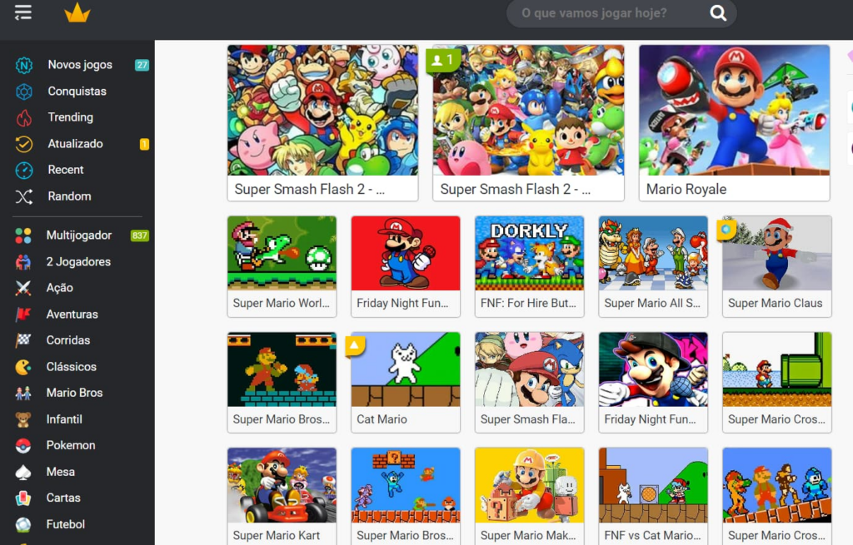
Task: Click the green player-count badge on Super Smash Flash 2
Action: pos(442,60)
